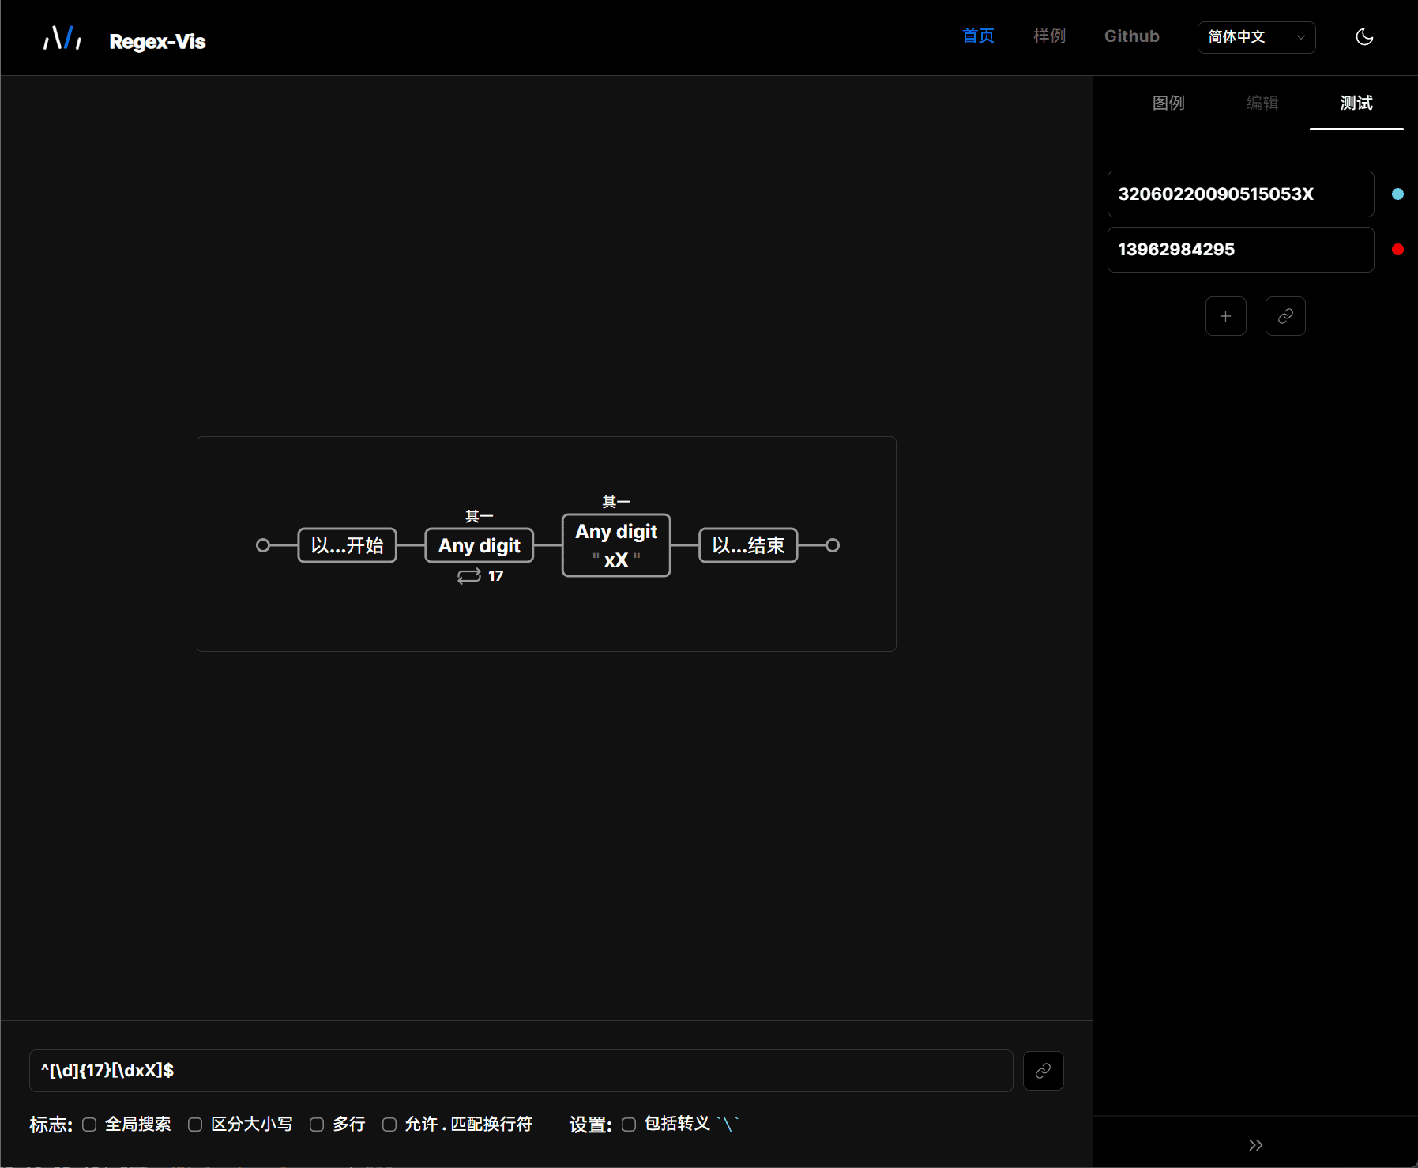Screen dimensions: 1418x1168
Task: Collapse side panel with double chevron icon
Action: click(1255, 1144)
